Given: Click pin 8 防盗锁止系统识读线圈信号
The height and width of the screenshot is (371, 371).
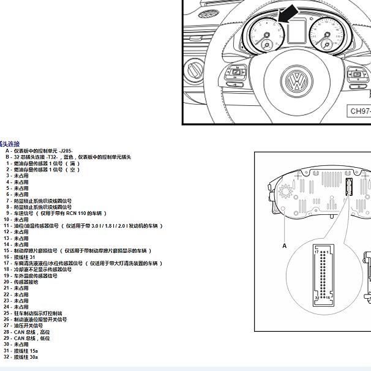Looking at the screenshot, I should 39,207.
